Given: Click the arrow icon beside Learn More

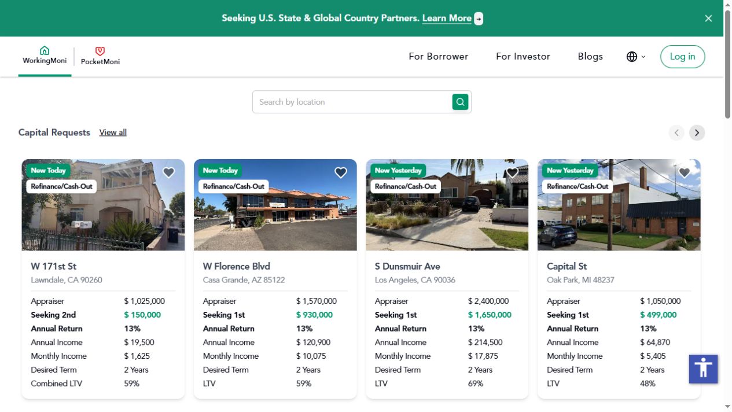Looking at the screenshot, I should [x=479, y=19].
